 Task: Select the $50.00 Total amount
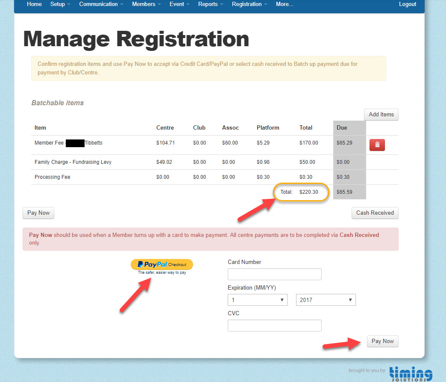307,162
